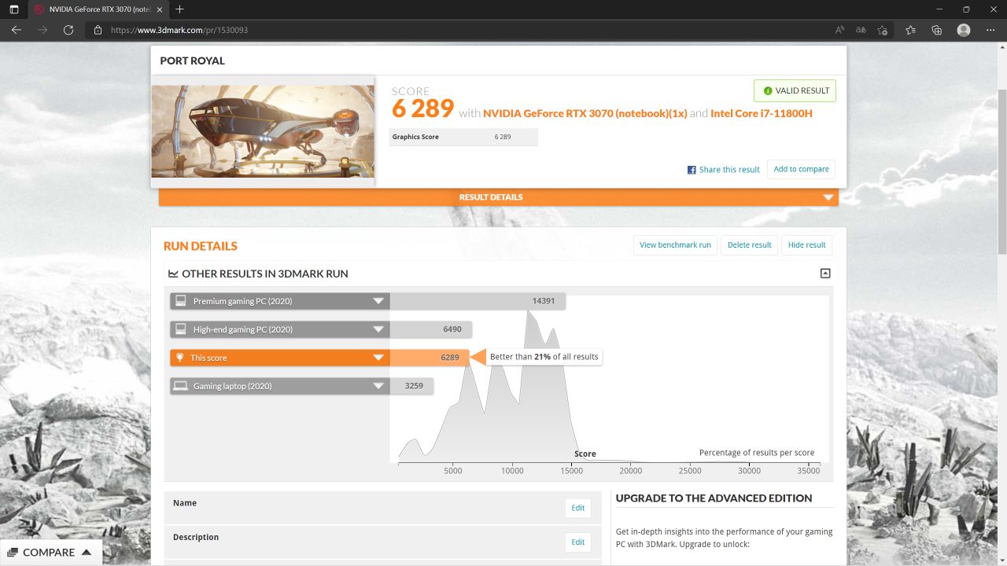Click the This score trophy icon
The height and width of the screenshot is (566, 1007).
point(180,358)
